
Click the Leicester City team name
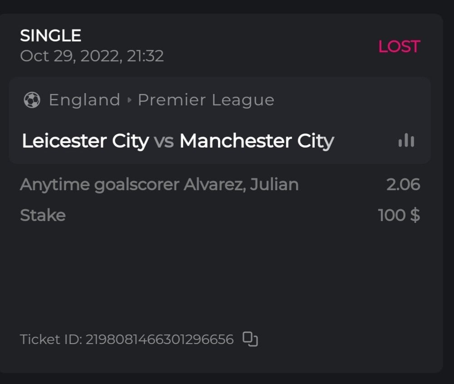tap(85, 141)
